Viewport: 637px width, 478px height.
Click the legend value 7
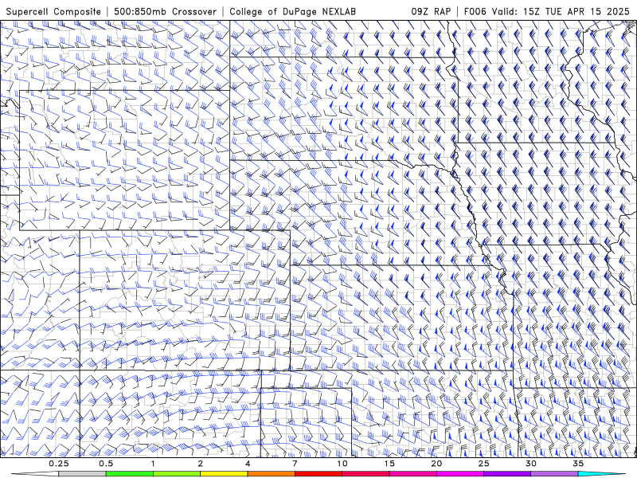click(x=295, y=464)
